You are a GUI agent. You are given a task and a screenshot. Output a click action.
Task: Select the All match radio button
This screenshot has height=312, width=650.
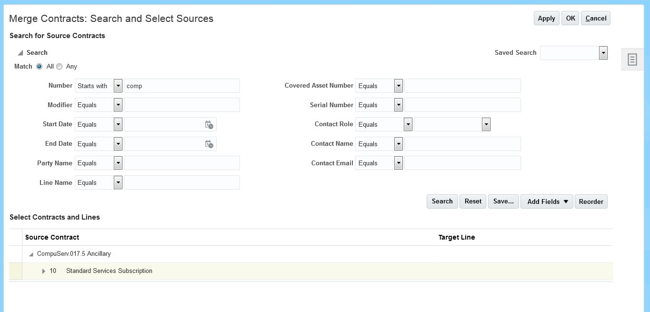[x=40, y=67]
